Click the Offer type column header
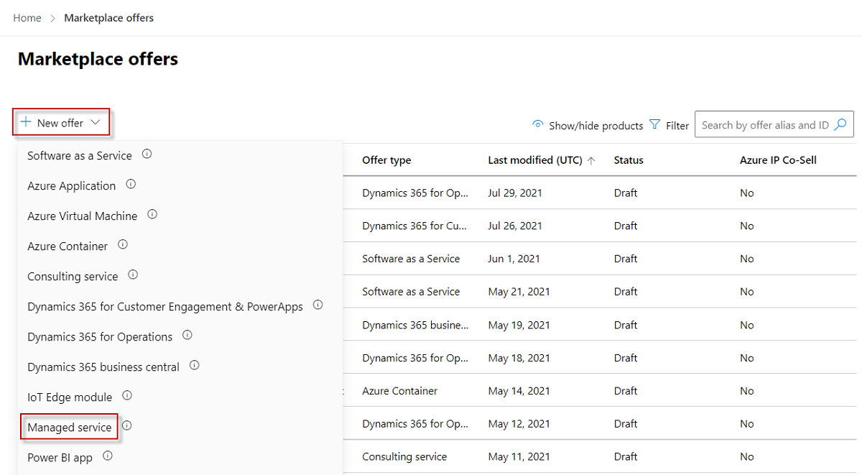 [x=386, y=160]
